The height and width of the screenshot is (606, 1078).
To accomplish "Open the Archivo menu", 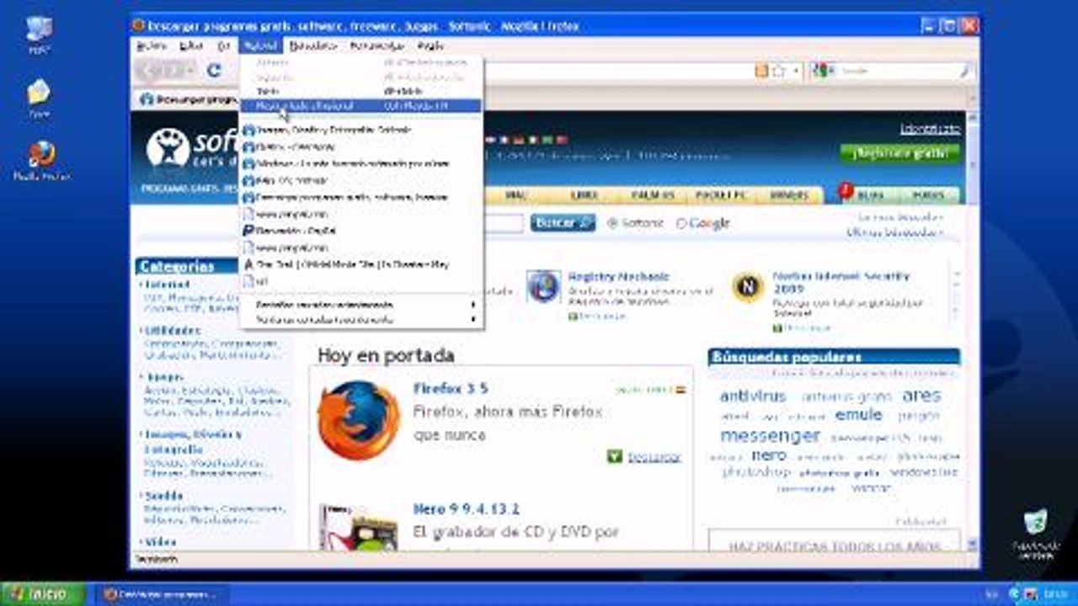I will tap(152, 45).
